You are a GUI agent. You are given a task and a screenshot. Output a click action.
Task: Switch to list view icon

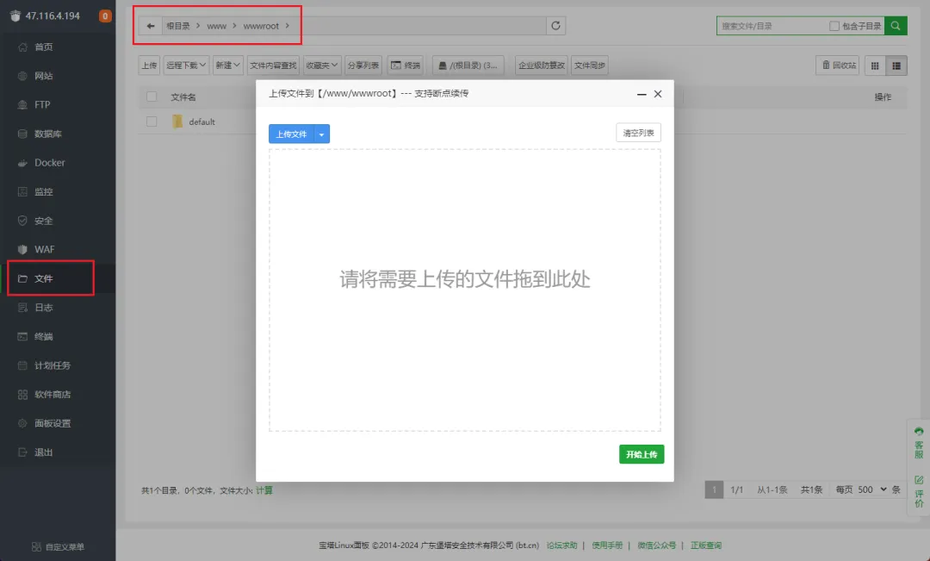897,65
